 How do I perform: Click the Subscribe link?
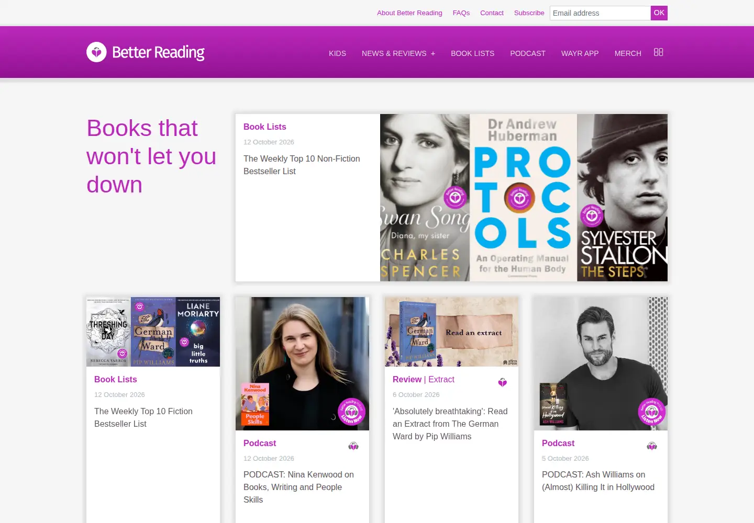(529, 13)
